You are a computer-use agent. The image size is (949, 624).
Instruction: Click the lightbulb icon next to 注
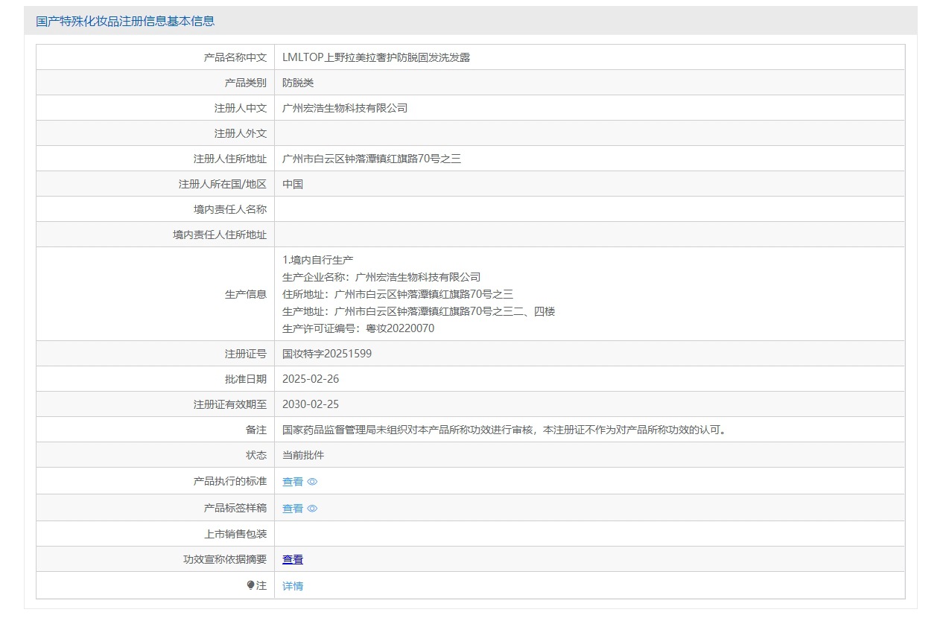pos(250,585)
